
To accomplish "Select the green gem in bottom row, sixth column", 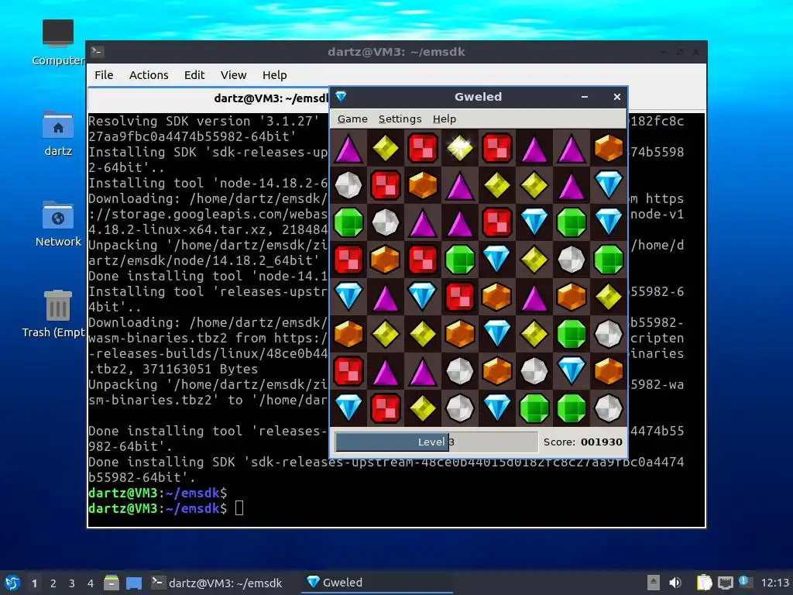I will point(534,408).
